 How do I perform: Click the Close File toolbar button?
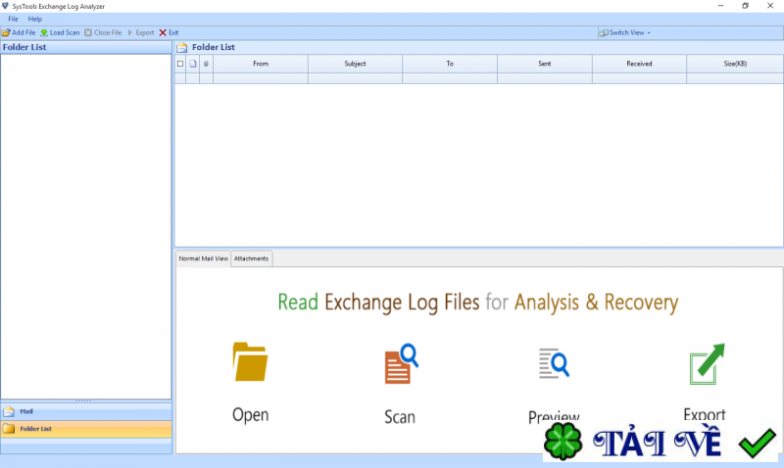103,32
